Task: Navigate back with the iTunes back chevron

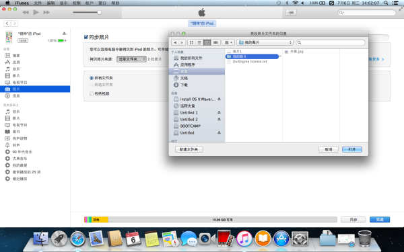Action: click(7, 24)
